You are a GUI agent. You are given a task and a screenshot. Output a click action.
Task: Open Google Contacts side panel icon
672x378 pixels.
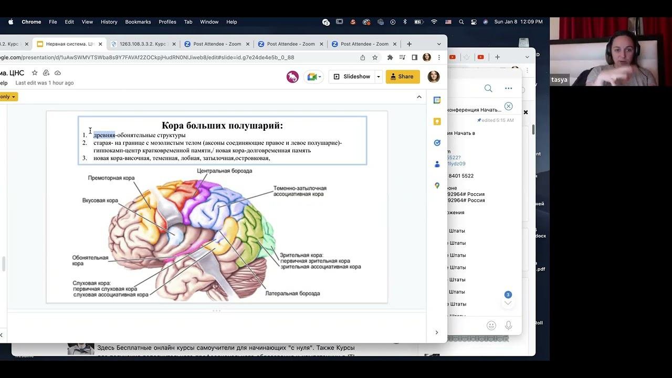(x=437, y=164)
